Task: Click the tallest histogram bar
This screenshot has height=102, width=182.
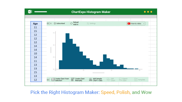Action: tap(67, 51)
